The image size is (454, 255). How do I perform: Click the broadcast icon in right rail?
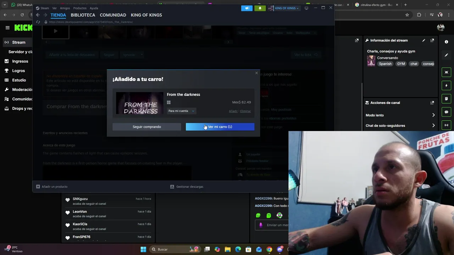click(x=446, y=125)
